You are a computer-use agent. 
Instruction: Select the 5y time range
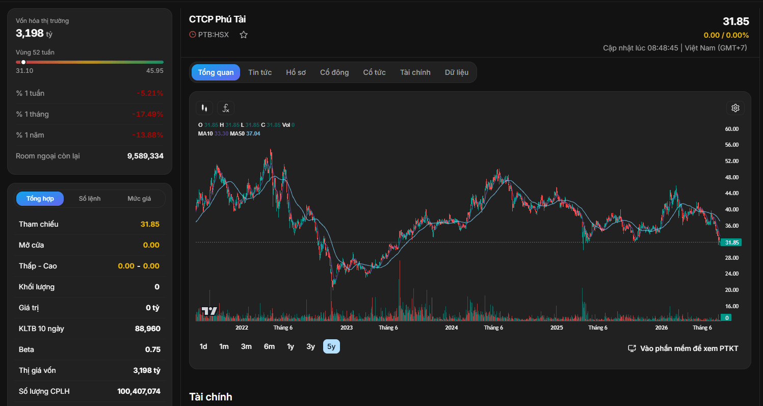(x=331, y=346)
